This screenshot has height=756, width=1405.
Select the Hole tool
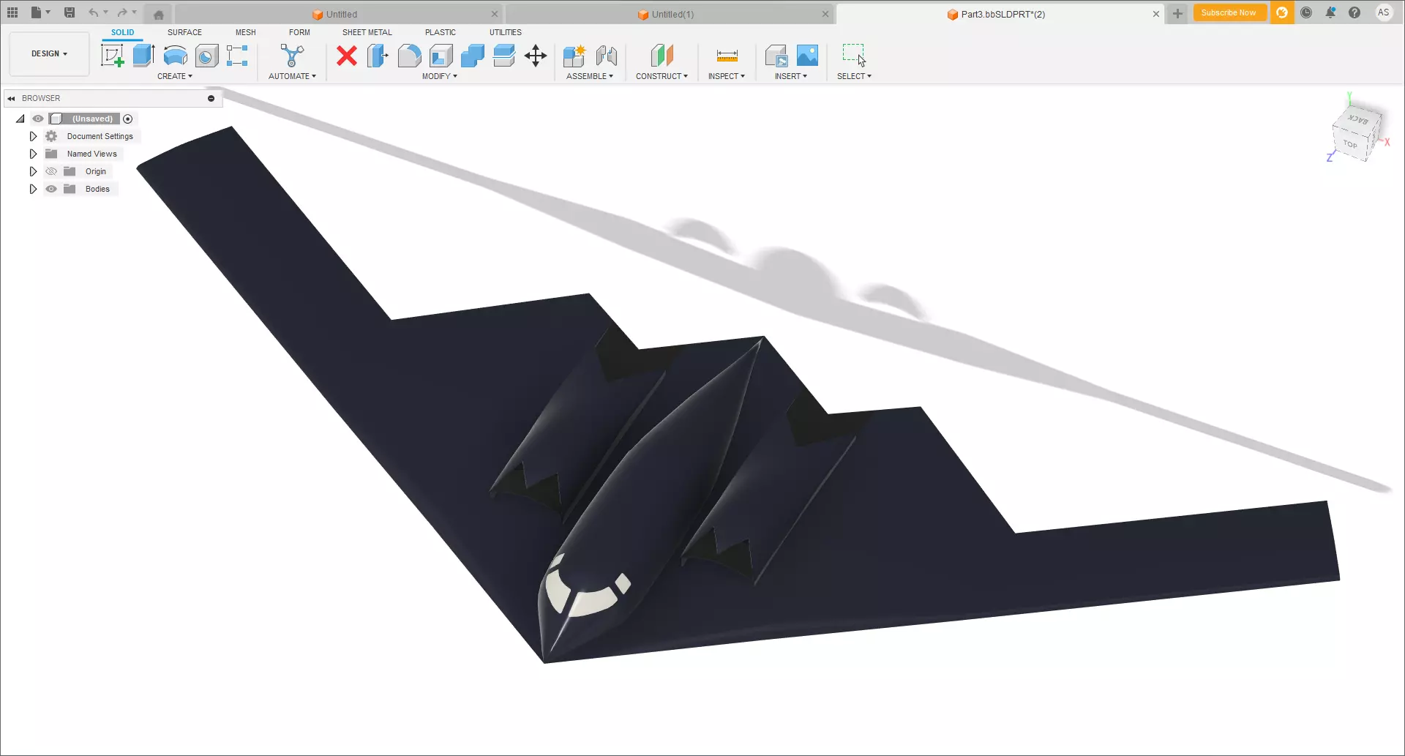(x=207, y=56)
